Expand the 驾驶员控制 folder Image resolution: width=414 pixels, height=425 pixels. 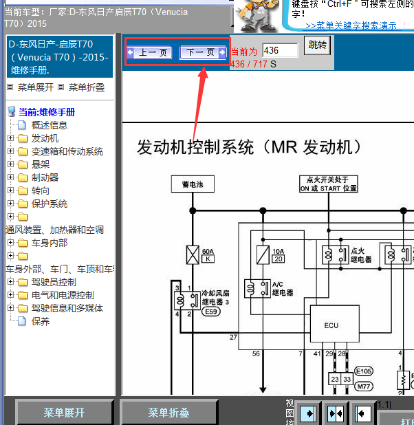[x=10, y=282]
